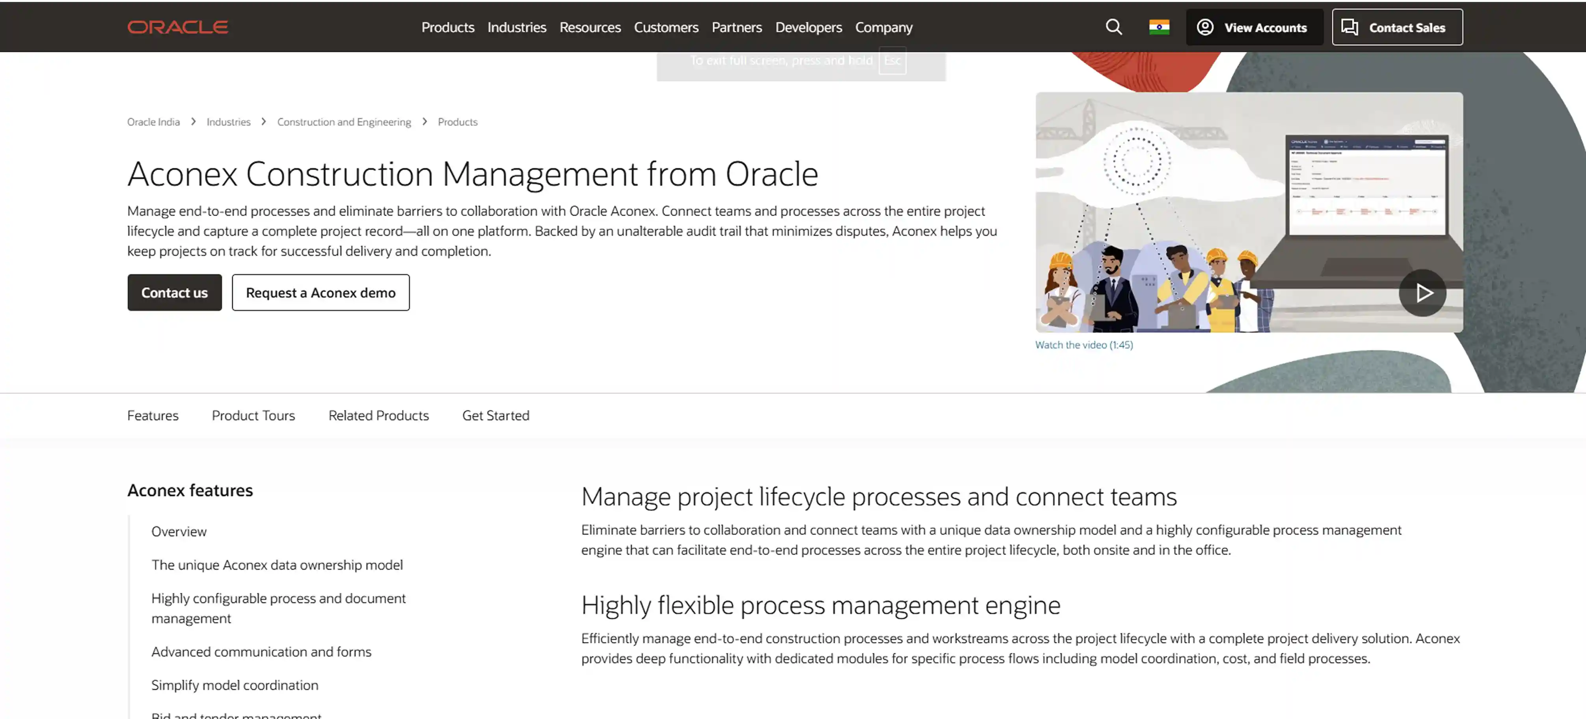Go to the Get Started tab

point(495,415)
